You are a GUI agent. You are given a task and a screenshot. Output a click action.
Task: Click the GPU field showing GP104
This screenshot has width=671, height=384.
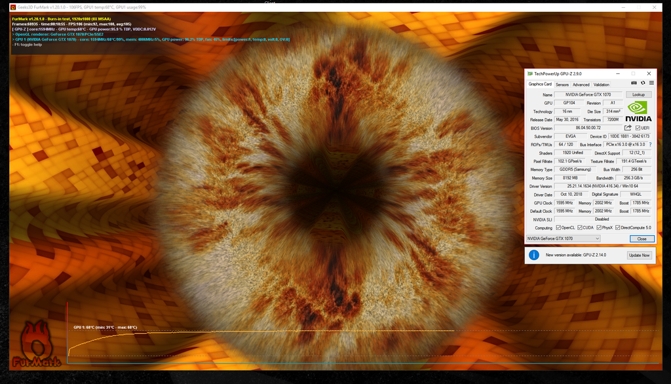(x=569, y=103)
